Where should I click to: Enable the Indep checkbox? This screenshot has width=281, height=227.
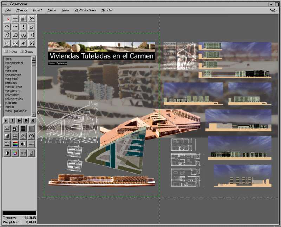6,52
